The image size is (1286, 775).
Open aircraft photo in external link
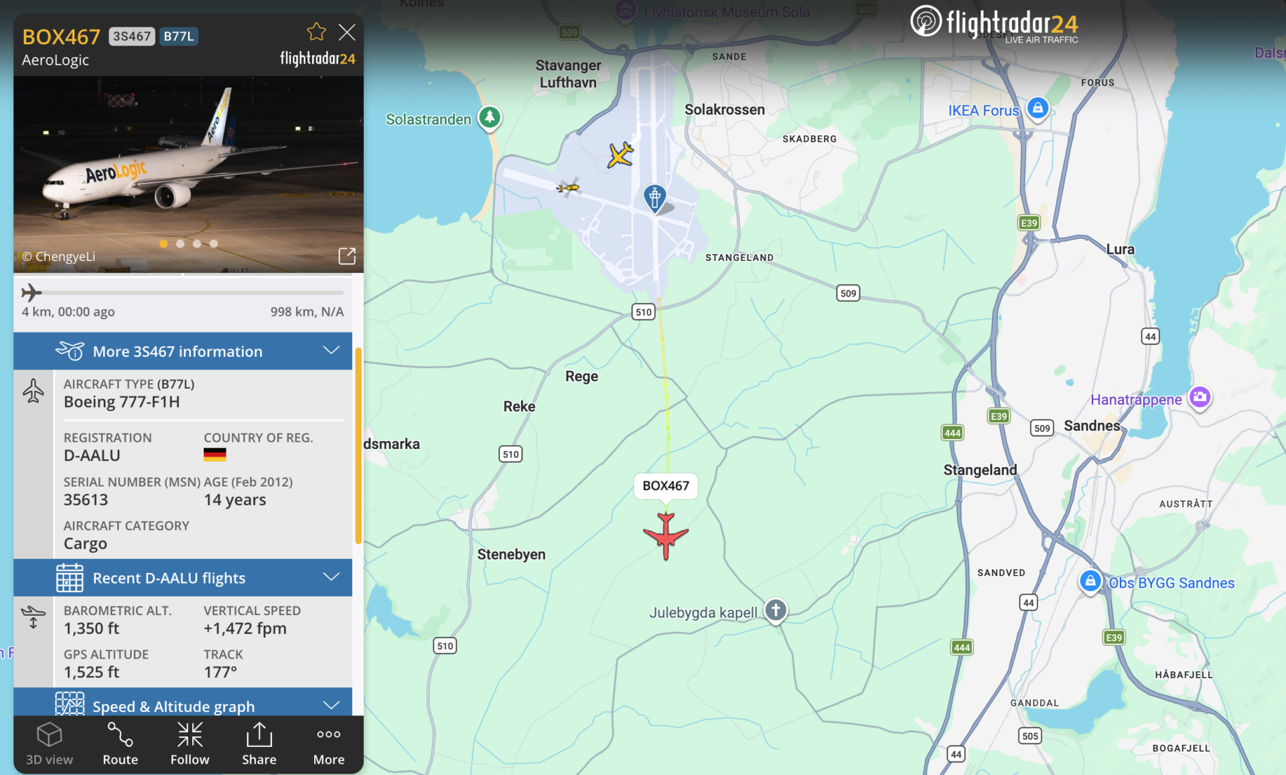coord(347,256)
